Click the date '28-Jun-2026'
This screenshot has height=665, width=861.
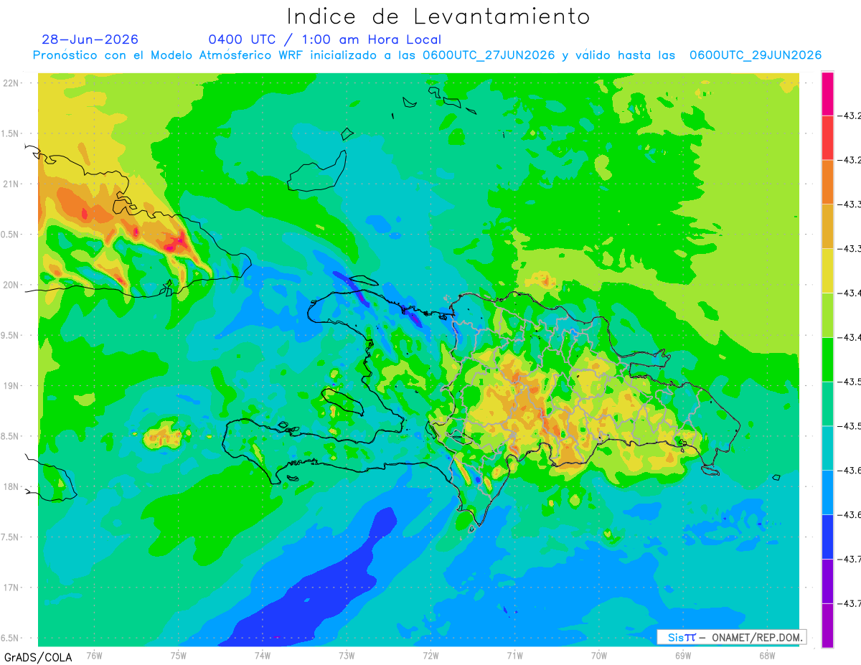pos(90,39)
